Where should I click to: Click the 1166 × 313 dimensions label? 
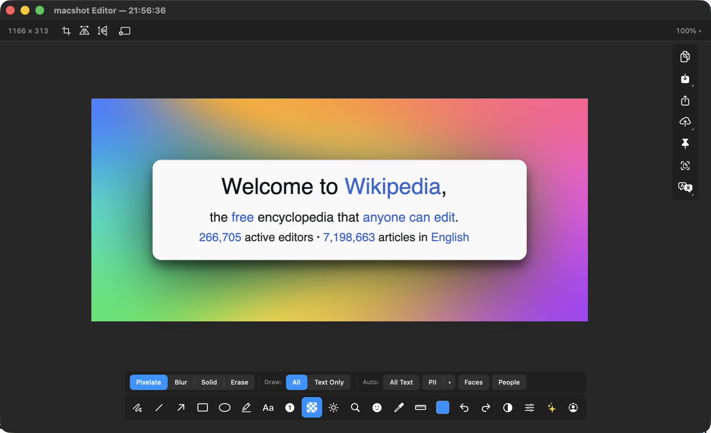[28, 31]
